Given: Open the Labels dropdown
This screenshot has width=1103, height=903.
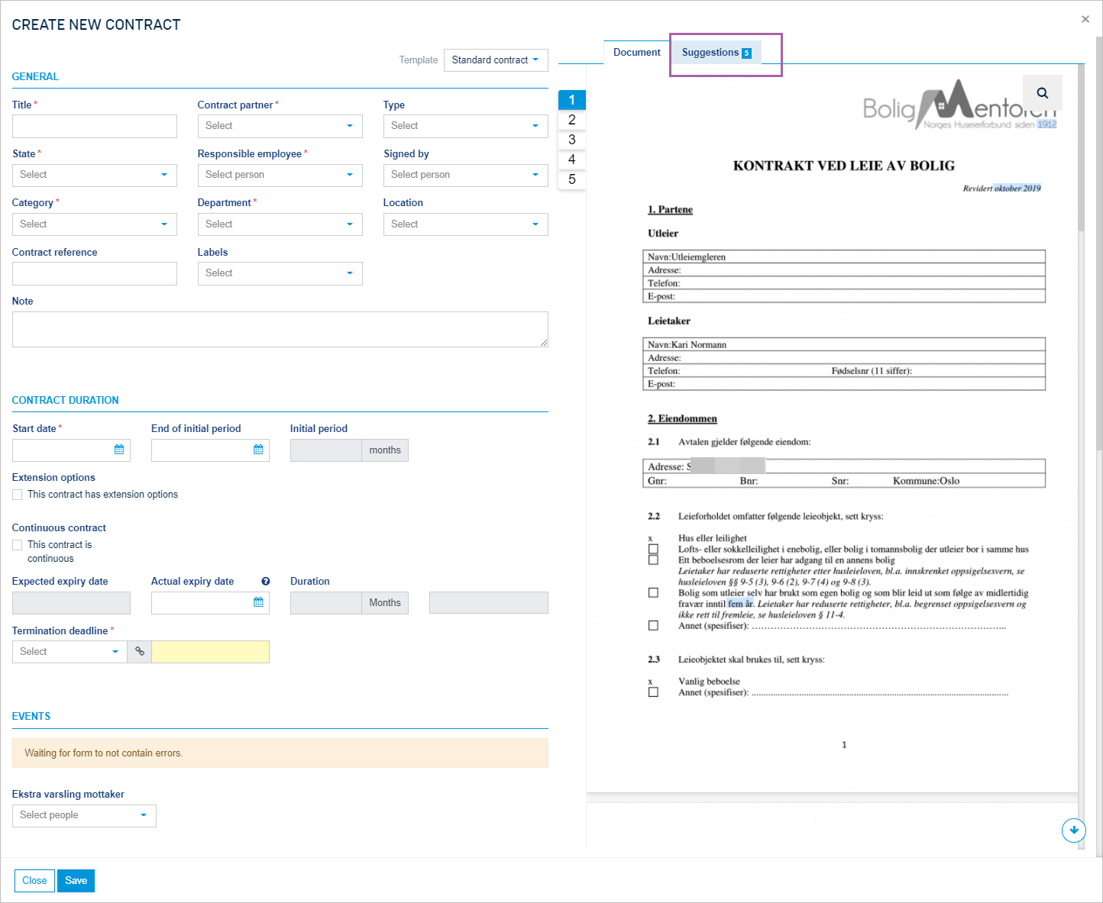Looking at the screenshot, I should 280,273.
